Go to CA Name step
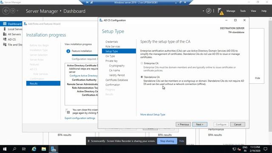This screenshot has width=272, height=153. [114, 71]
